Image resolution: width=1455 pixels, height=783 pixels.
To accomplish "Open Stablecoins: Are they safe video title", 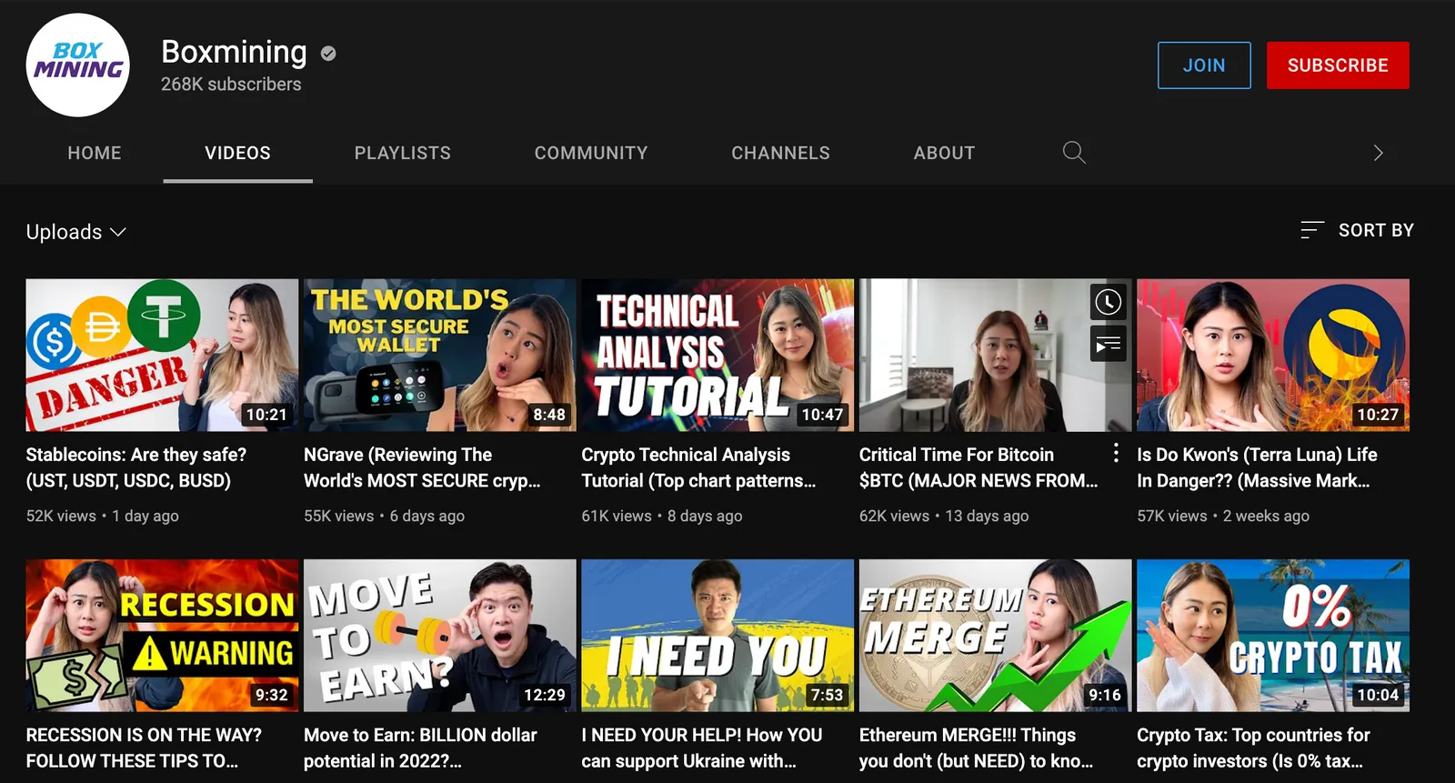I will 136,467.
